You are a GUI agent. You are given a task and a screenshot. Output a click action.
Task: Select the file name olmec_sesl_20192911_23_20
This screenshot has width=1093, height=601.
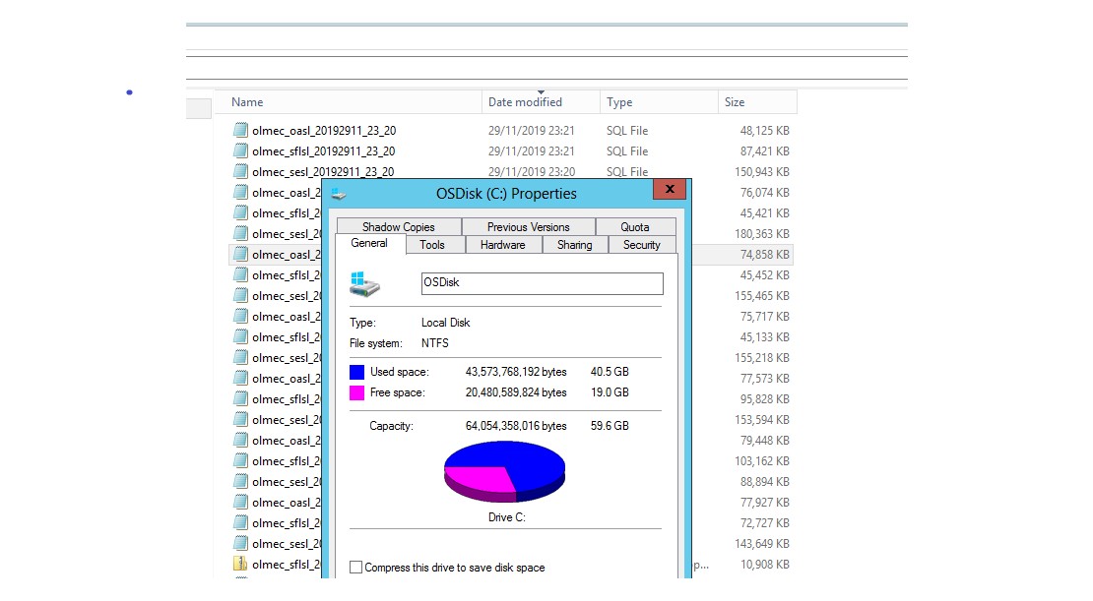tap(323, 171)
